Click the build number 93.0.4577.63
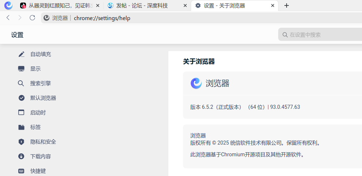The image size is (362, 176). (285, 107)
